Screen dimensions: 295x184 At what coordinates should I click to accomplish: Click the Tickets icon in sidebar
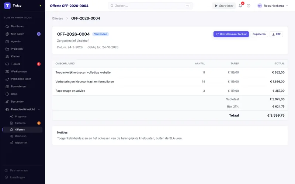pyautogui.click(x=7, y=64)
